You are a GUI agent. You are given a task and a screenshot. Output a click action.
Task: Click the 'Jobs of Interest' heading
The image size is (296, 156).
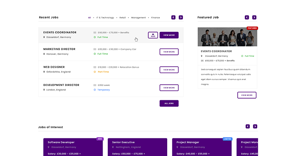[x=51, y=127]
